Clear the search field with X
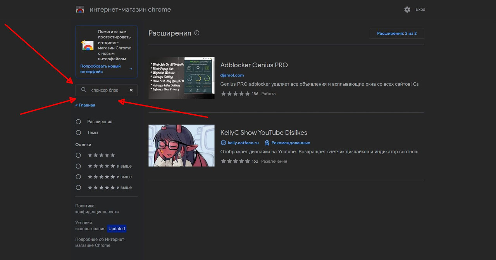Screen dimensions: 496x260 pyautogui.click(x=131, y=90)
